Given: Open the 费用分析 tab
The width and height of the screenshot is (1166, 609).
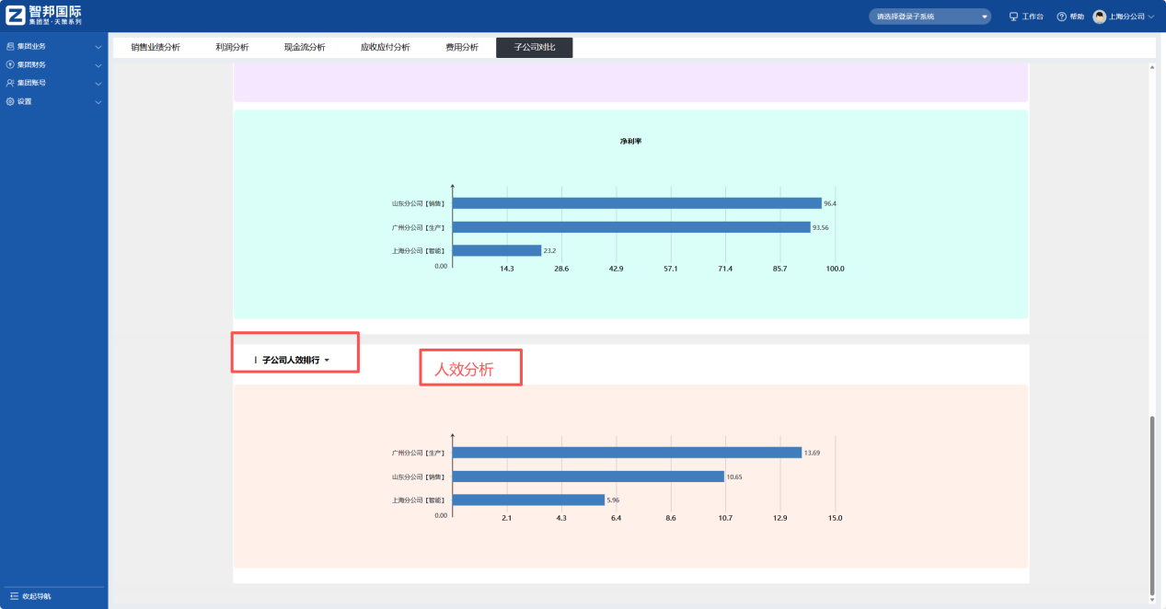Looking at the screenshot, I should tap(462, 47).
